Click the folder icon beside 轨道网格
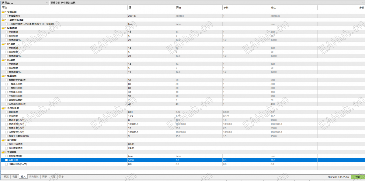365x181 pixels. [3, 76]
